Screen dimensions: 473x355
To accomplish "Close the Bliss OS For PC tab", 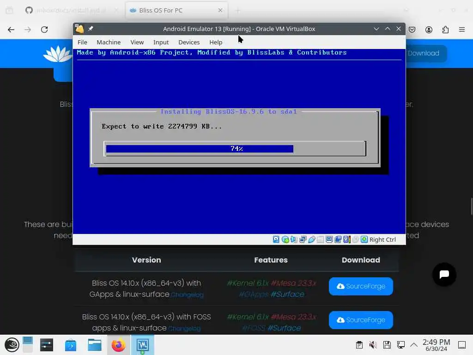I will click(220, 10).
